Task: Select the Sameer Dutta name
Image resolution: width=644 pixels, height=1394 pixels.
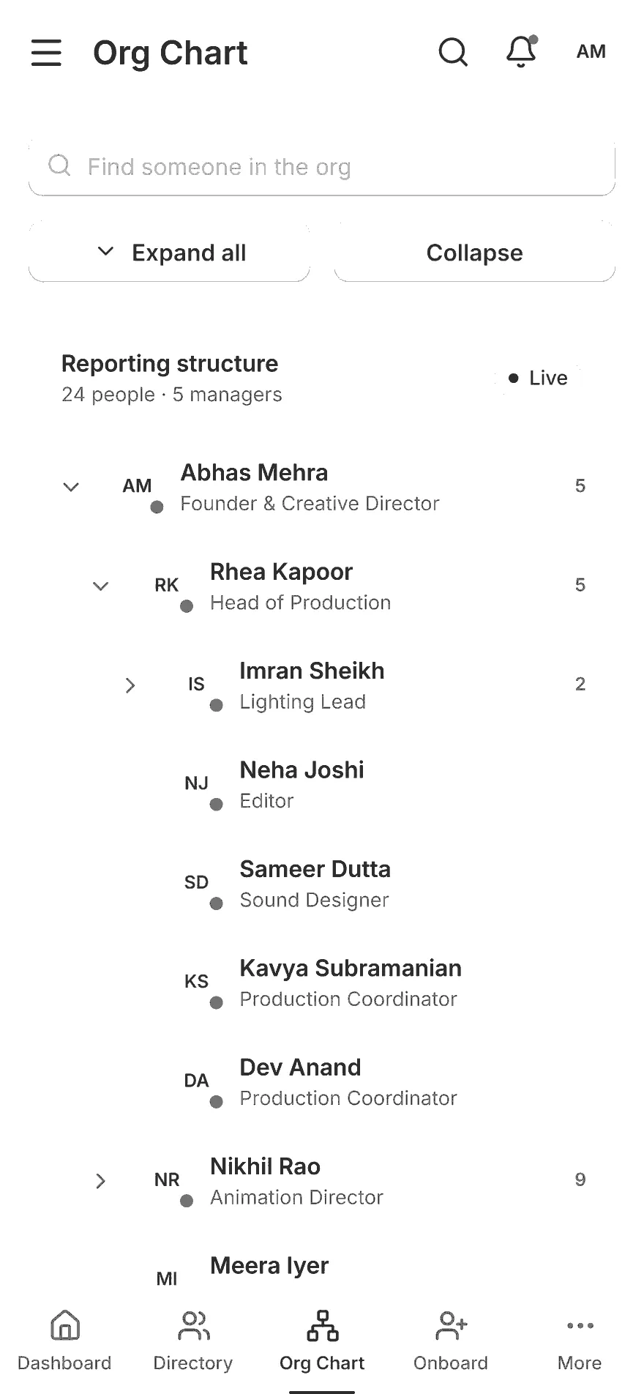Action: point(315,869)
